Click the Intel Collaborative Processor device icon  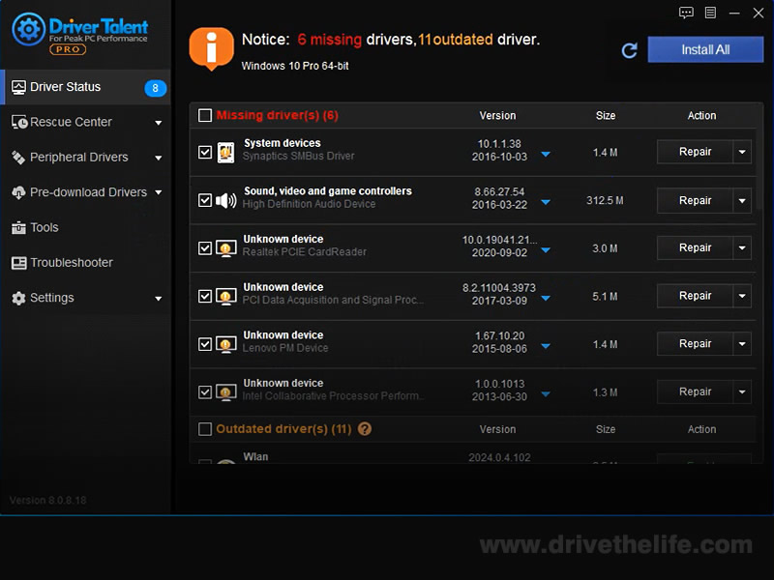tap(225, 392)
